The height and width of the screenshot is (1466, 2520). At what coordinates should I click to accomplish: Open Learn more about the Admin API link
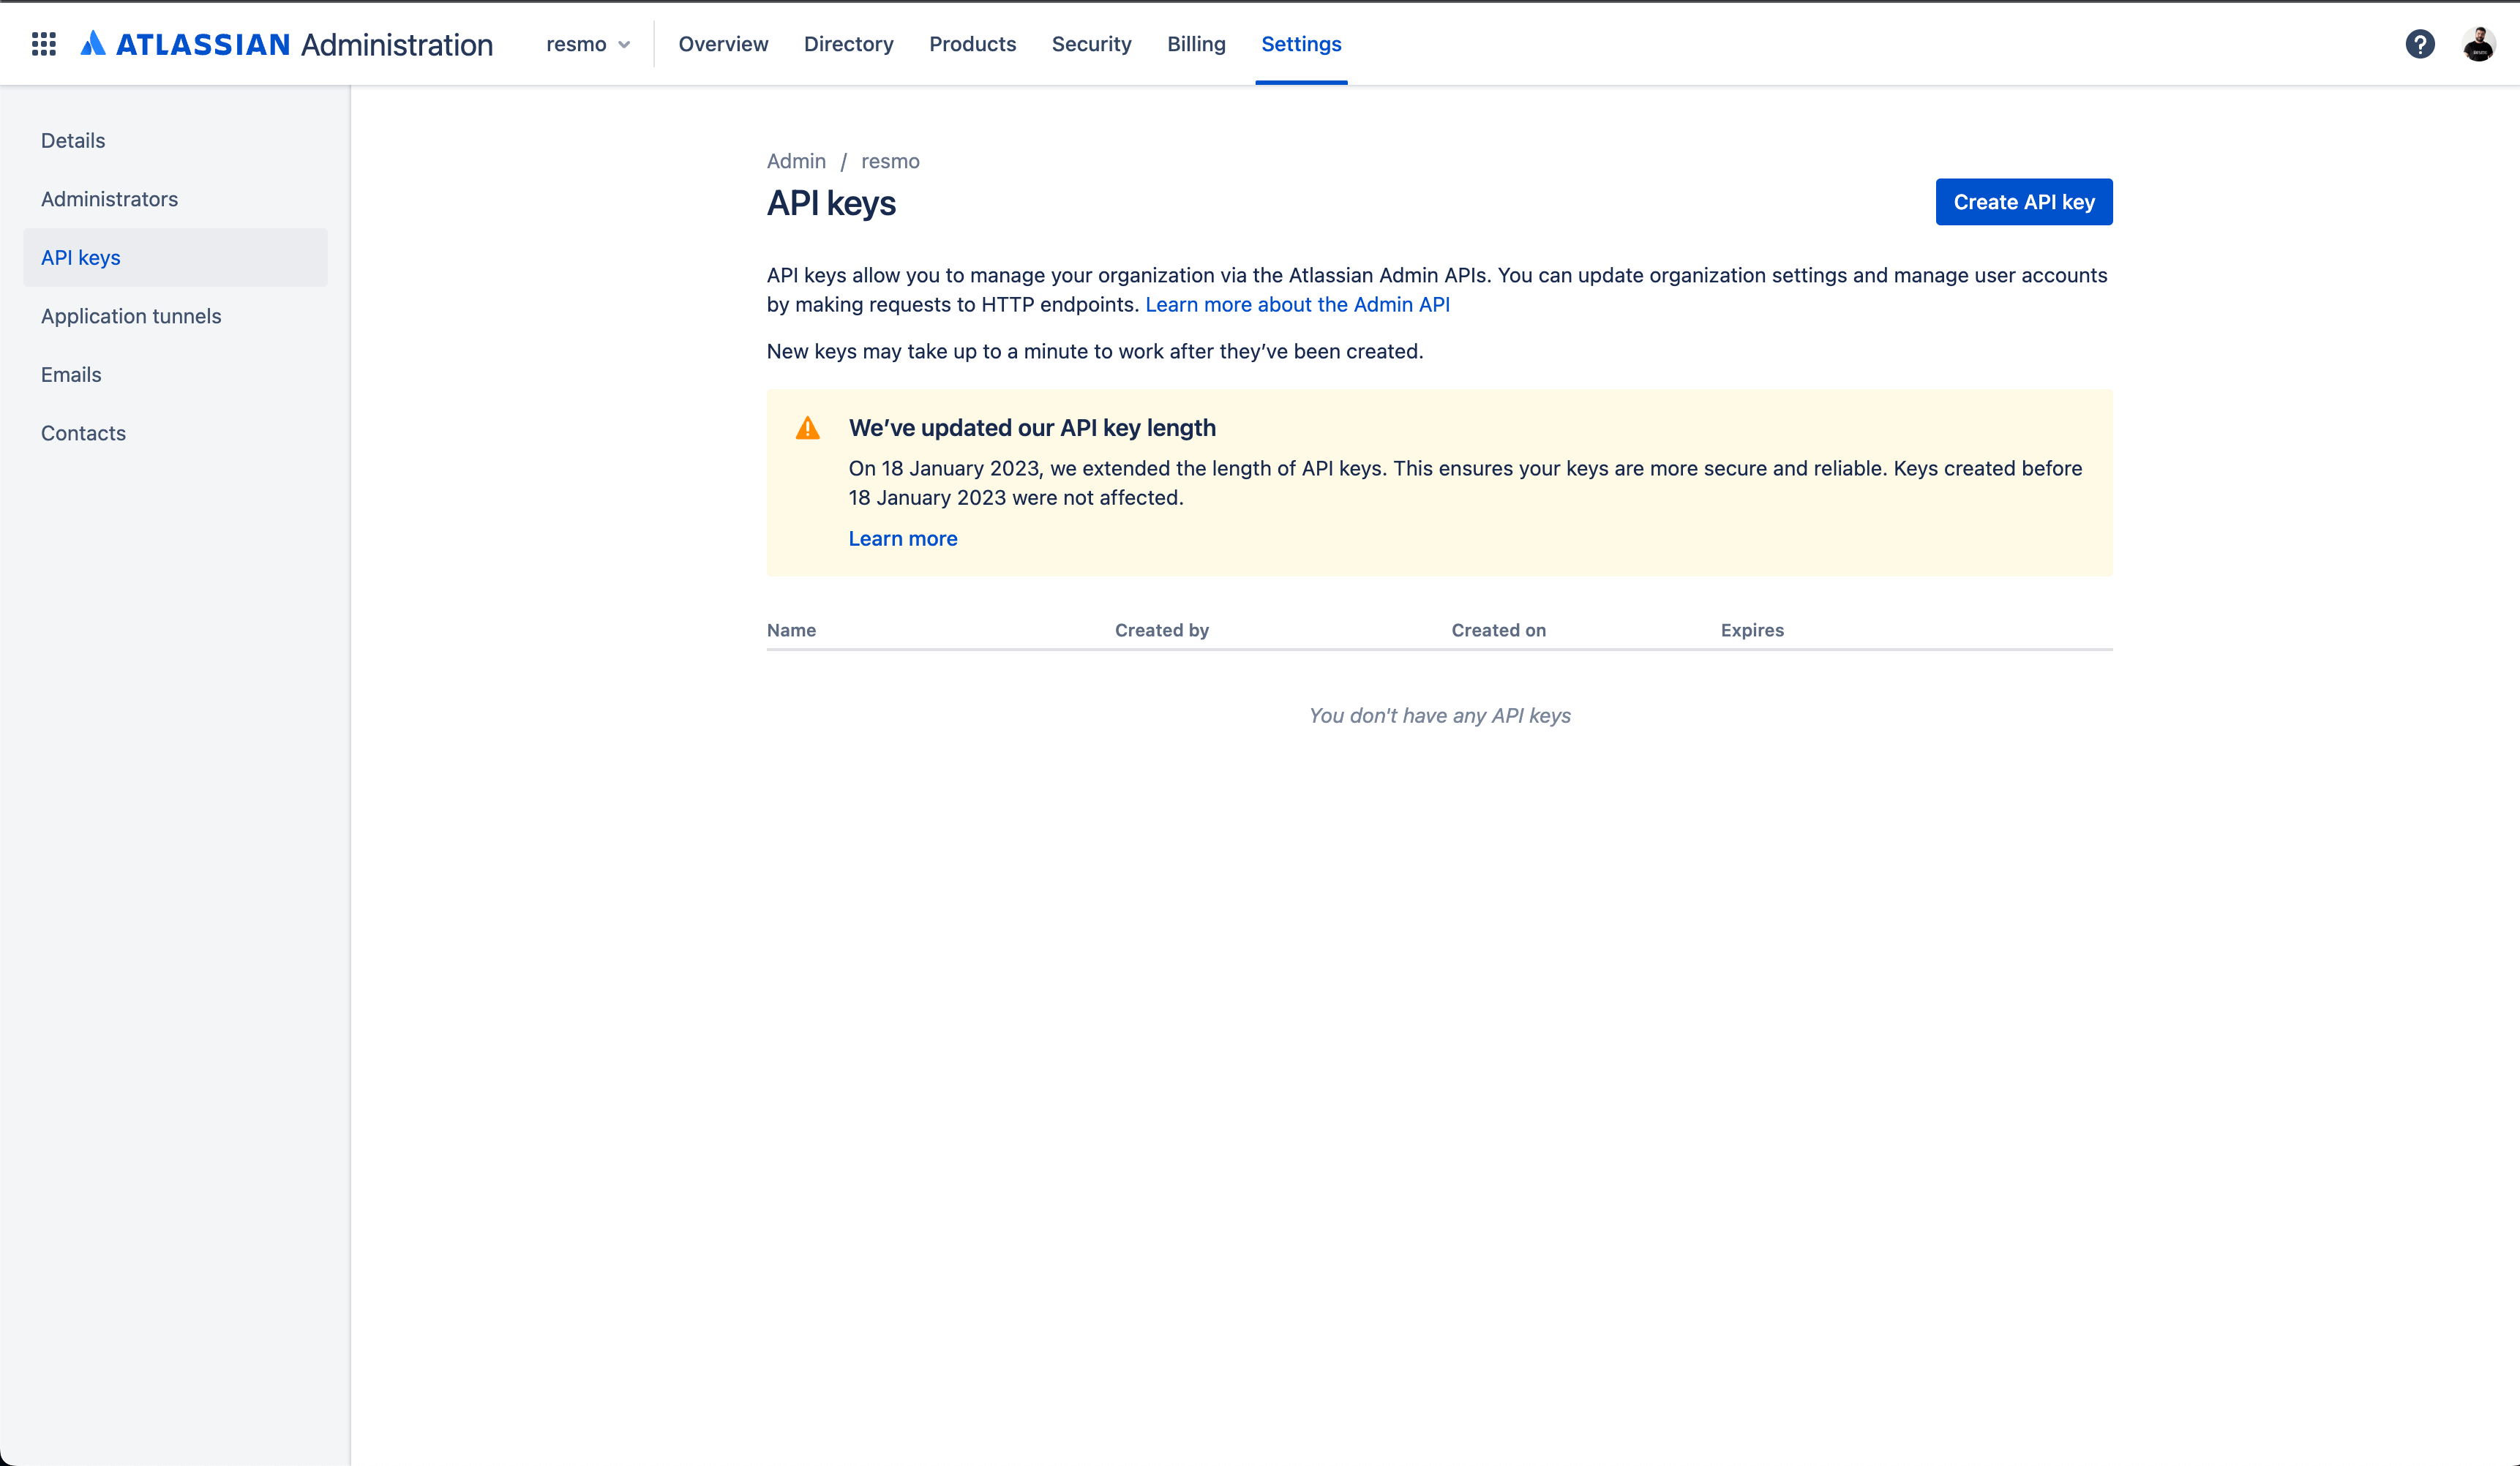[1297, 305]
